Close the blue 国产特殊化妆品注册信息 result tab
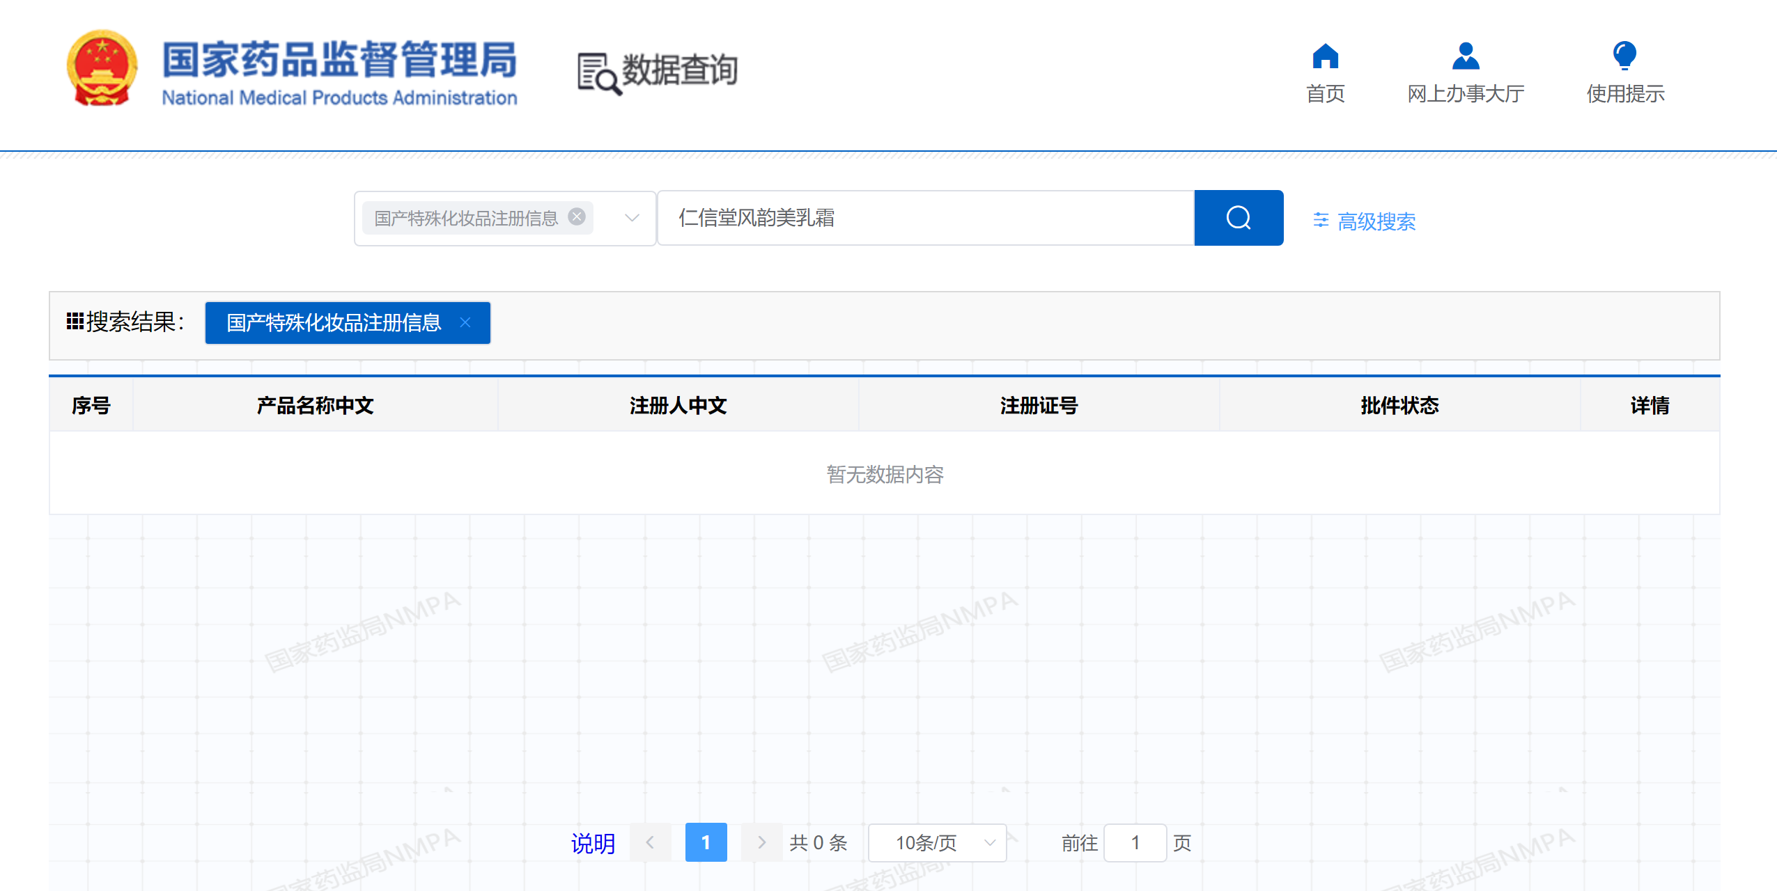This screenshot has width=1777, height=891. 465,322
